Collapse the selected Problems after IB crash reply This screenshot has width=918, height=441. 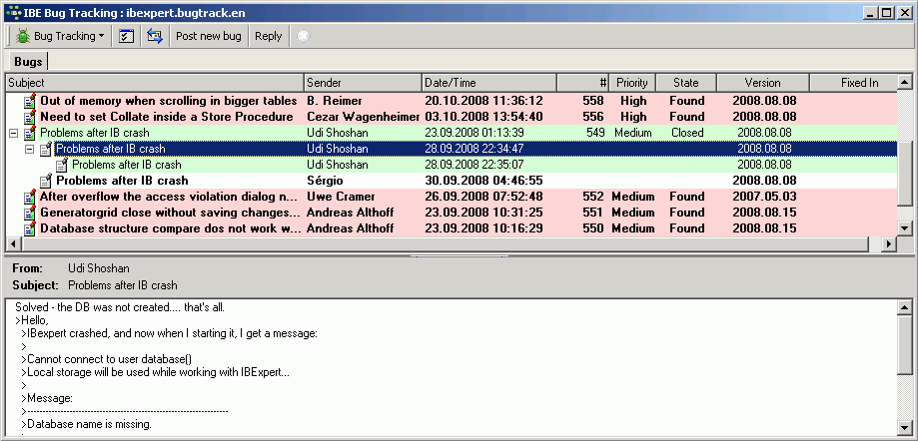[x=29, y=149]
